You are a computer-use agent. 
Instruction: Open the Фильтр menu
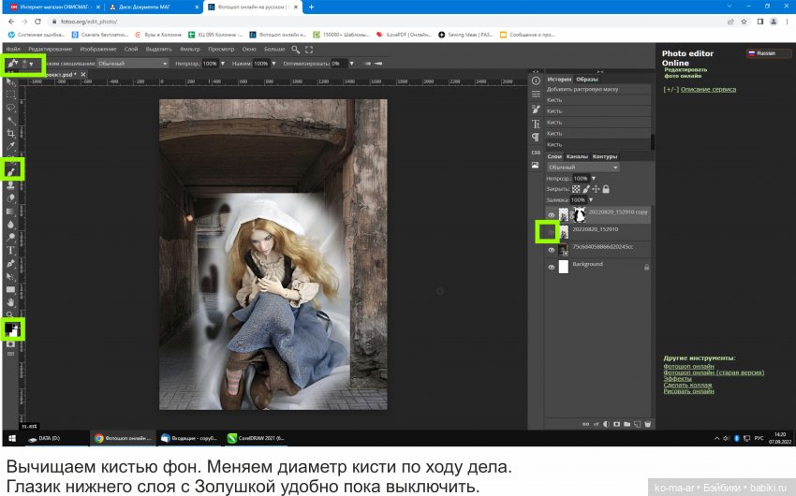click(190, 50)
